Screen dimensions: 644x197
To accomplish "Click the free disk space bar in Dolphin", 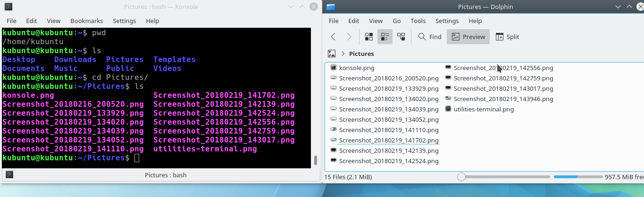I will coord(578,177).
